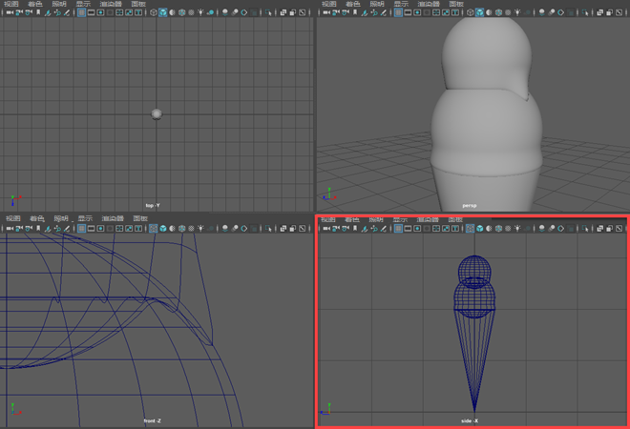Click Gate Mask icon in front view toolbar

click(x=110, y=229)
